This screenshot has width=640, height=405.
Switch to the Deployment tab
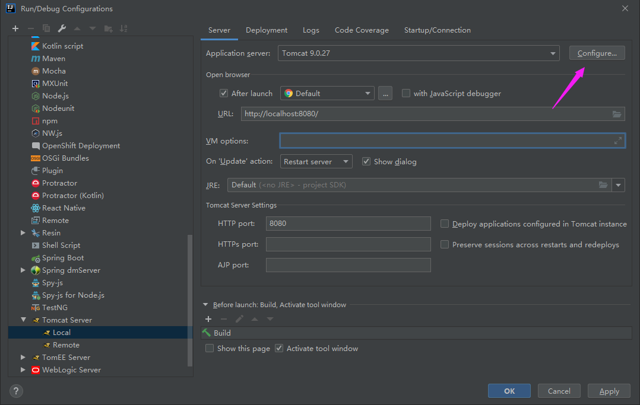tap(267, 30)
